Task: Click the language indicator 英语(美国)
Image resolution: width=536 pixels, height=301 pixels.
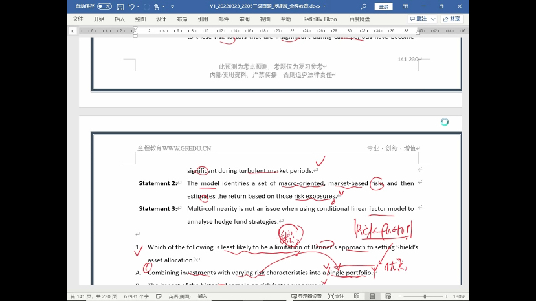Action: 179,296
